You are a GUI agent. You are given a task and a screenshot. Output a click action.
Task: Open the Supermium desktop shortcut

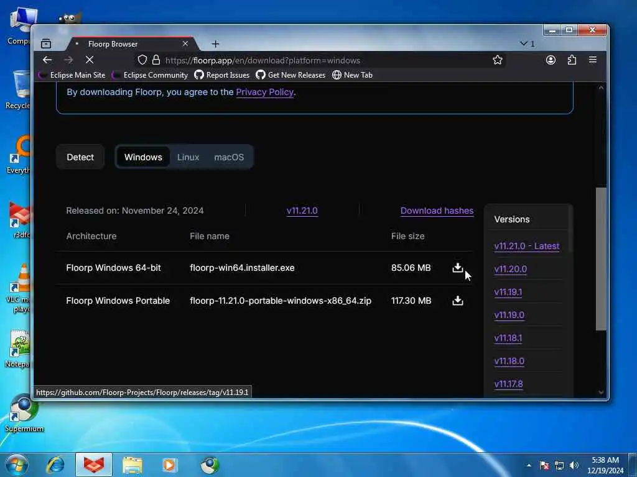pyautogui.click(x=24, y=413)
